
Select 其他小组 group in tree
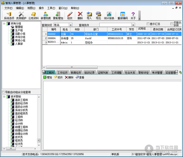coord(20,40)
